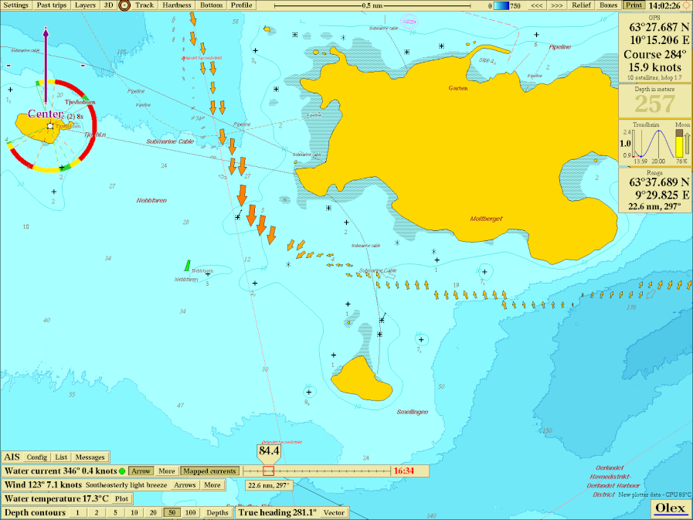693x520 pixels.
Task: Click the red marker on current time slider
Action: coord(268,471)
